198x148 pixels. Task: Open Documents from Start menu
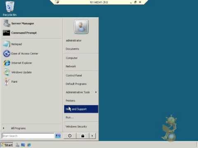(x=81, y=49)
